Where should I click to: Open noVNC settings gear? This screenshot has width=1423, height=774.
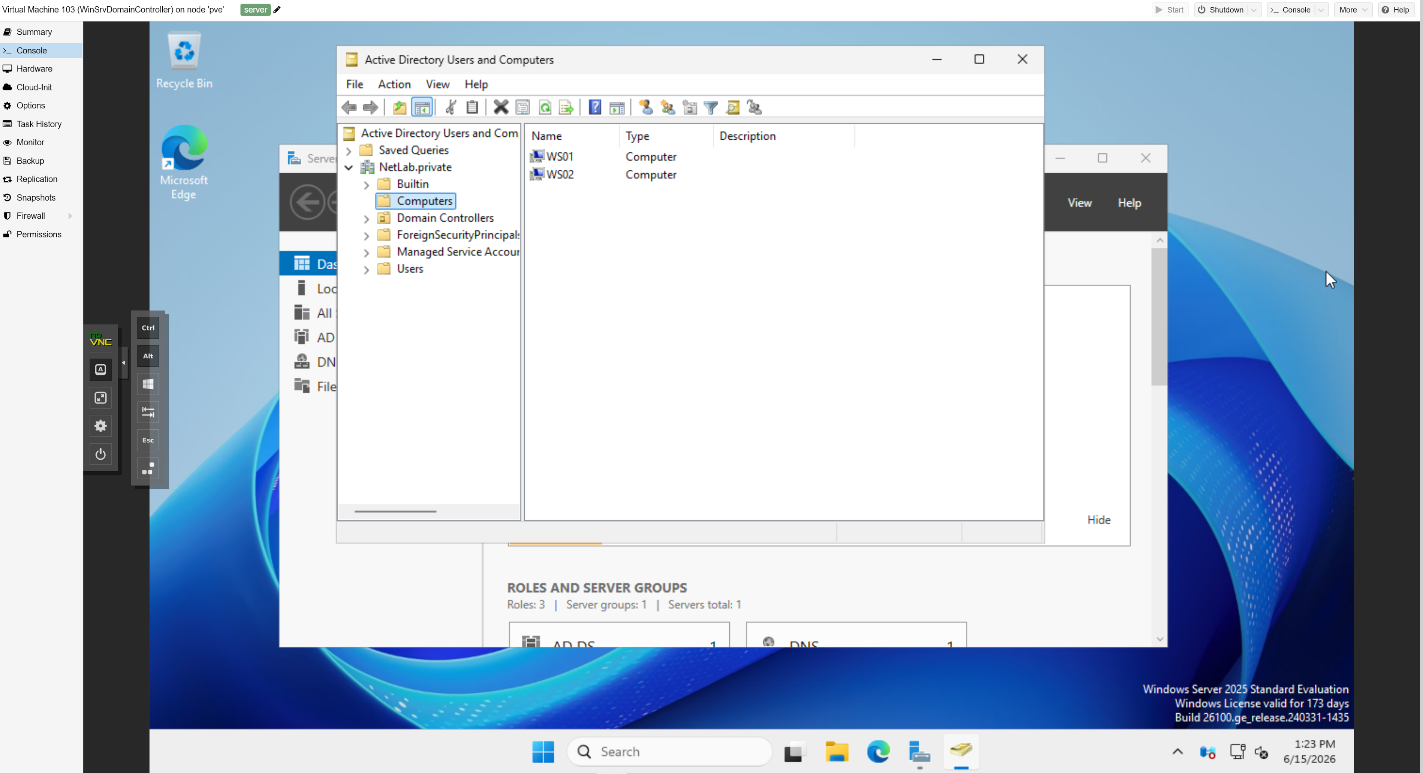click(100, 426)
